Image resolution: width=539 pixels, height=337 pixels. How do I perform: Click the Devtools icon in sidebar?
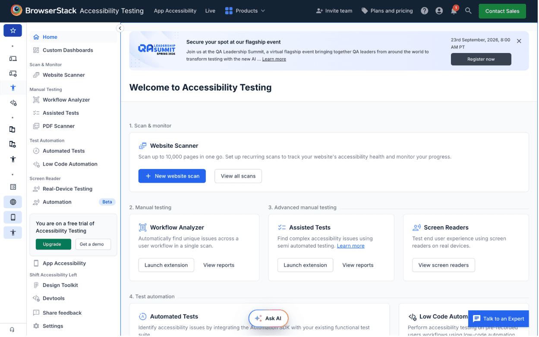click(x=36, y=299)
